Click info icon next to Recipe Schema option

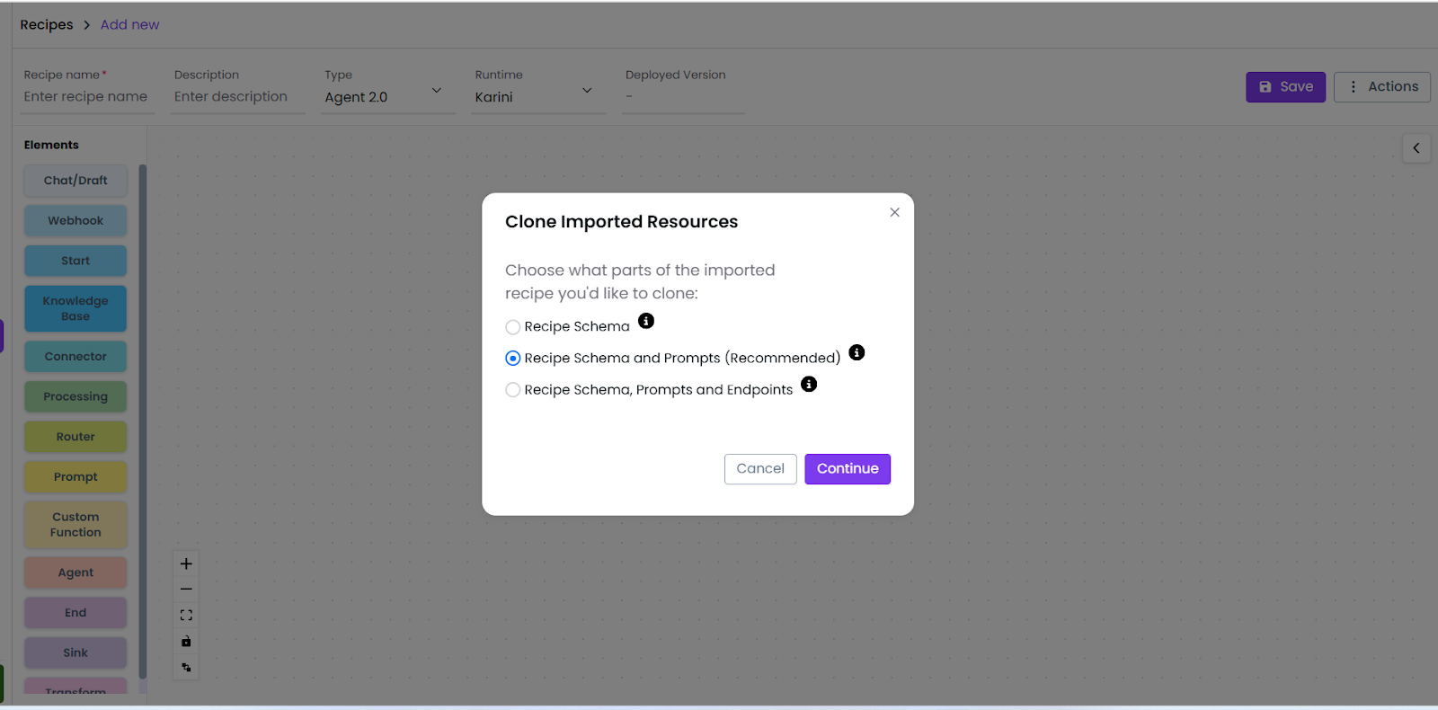pyautogui.click(x=646, y=321)
